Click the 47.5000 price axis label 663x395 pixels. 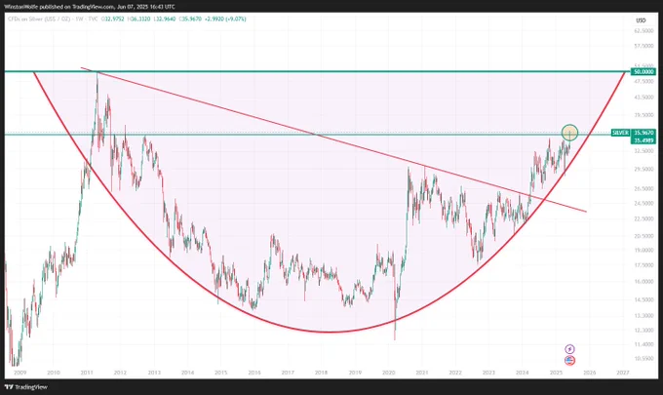click(643, 81)
